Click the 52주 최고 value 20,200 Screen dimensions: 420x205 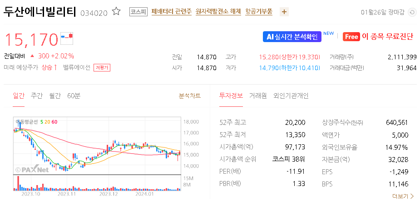(295, 123)
